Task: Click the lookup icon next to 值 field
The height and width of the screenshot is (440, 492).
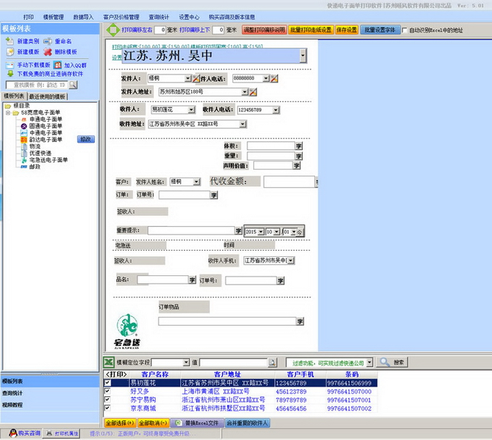Action: (272, 363)
